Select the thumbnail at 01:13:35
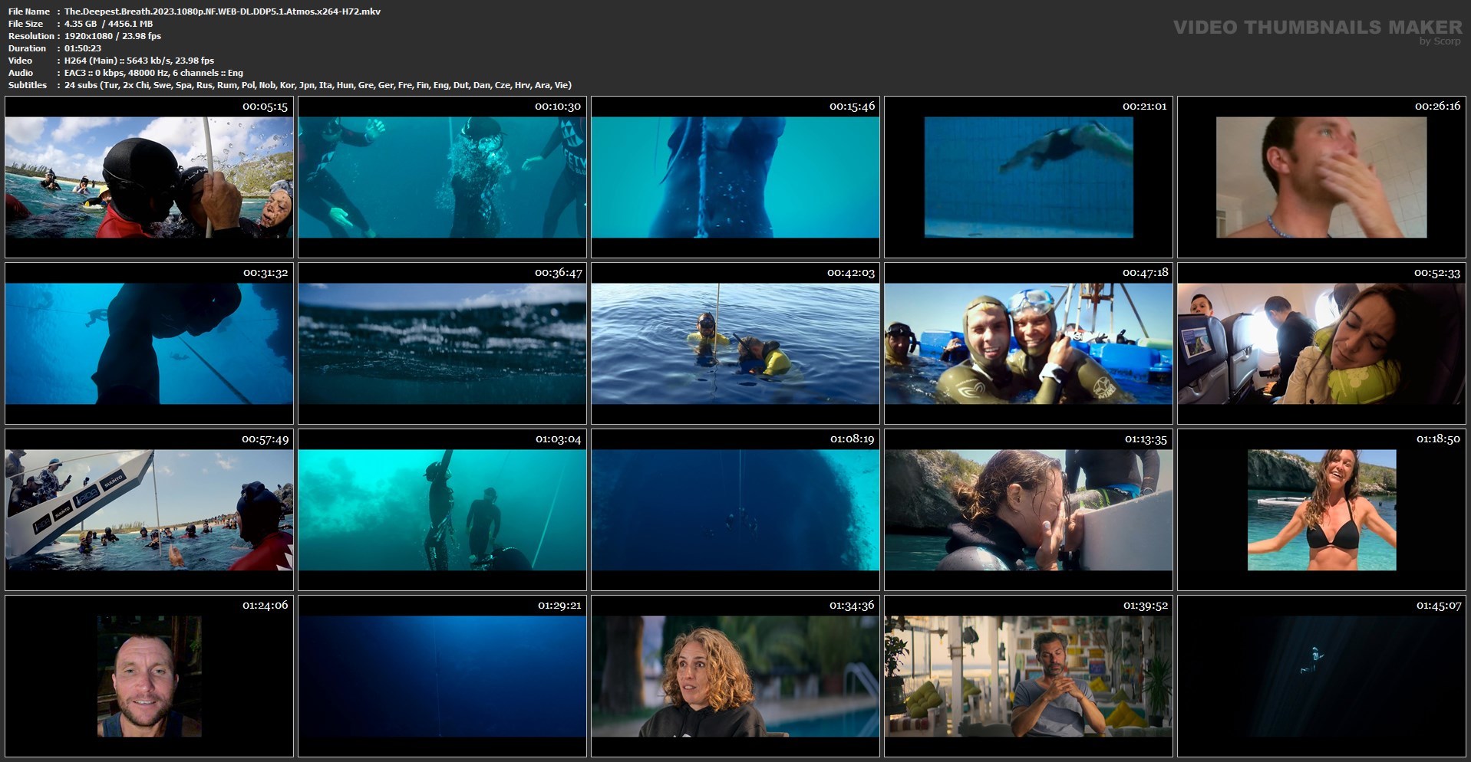The width and height of the screenshot is (1471, 762). tap(1028, 510)
